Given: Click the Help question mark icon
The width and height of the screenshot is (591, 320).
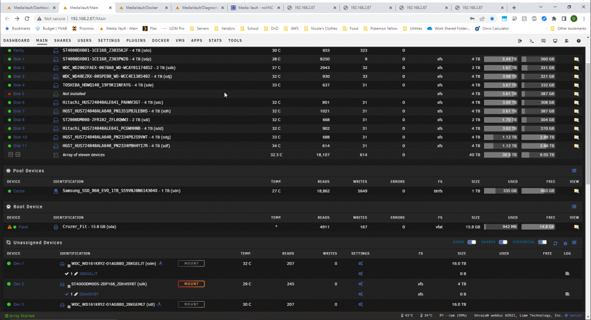Looking at the screenshot, I should click(579, 41).
